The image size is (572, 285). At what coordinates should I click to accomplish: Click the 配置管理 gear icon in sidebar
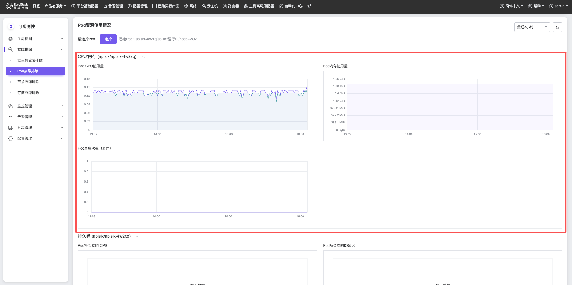pyautogui.click(x=11, y=138)
